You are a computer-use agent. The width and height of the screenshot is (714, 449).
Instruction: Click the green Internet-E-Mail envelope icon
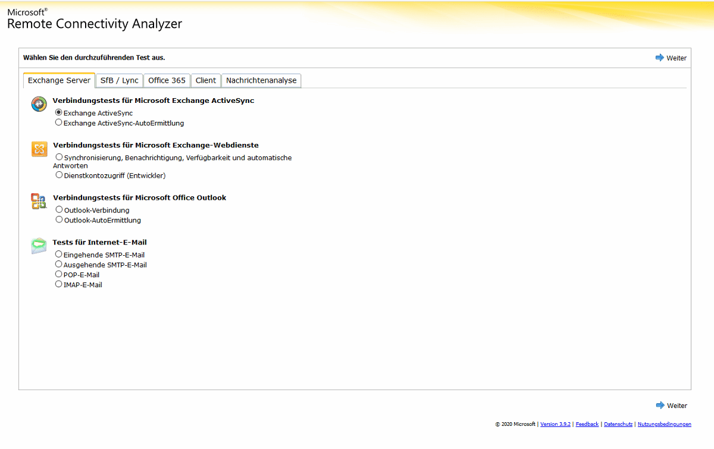coord(38,246)
